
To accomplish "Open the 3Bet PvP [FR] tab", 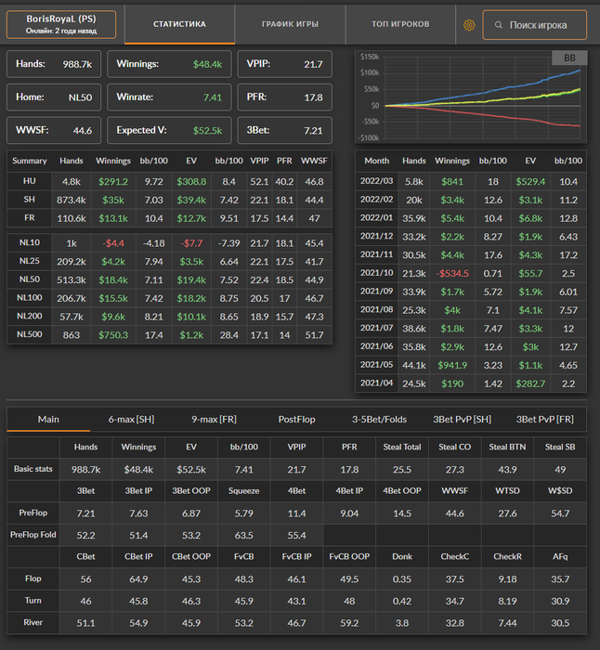I will (545, 420).
